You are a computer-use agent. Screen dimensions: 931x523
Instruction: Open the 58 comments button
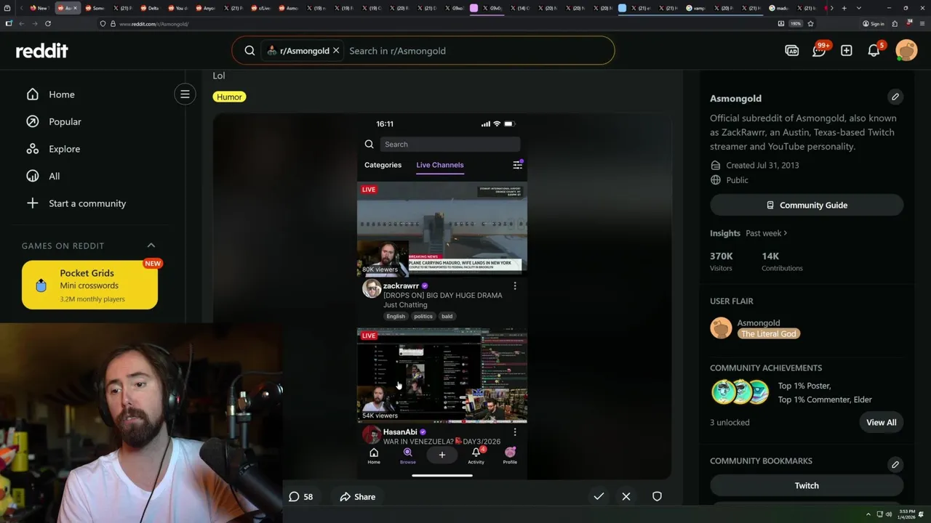(301, 497)
